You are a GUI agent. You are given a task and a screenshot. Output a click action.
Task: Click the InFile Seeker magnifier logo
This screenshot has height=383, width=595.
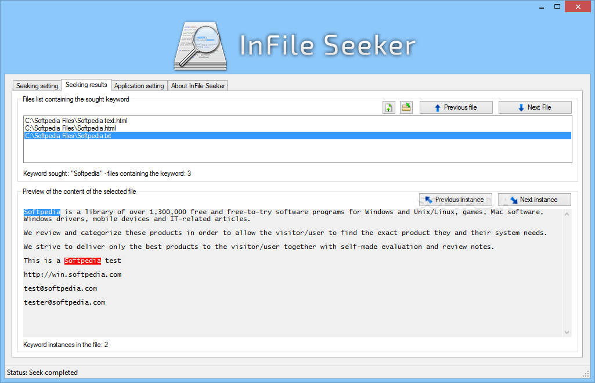click(200, 46)
